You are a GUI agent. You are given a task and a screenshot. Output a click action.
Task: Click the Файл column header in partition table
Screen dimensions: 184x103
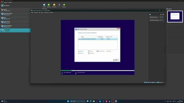click(83, 37)
